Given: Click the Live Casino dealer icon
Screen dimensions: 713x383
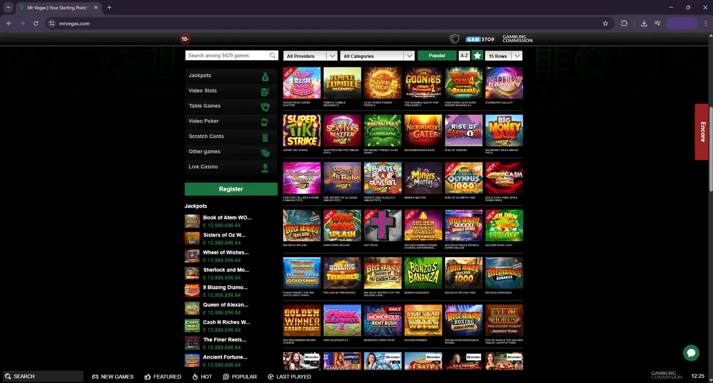Looking at the screenshot, I should (265, 168).
